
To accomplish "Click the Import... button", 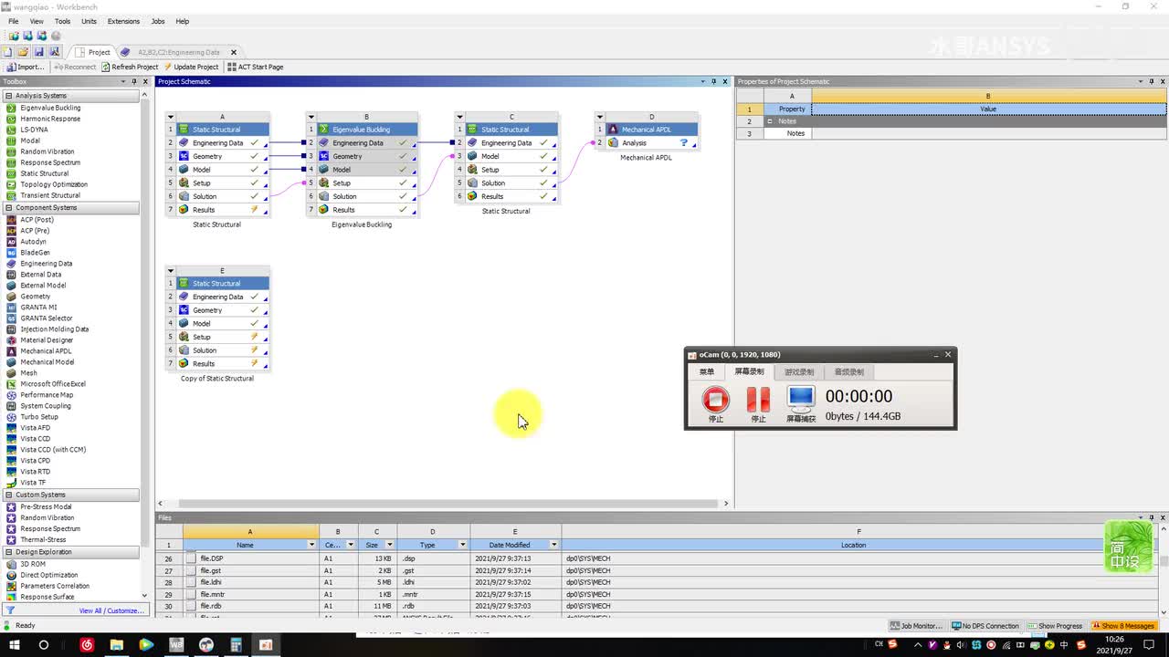I will tap(25, 67).
